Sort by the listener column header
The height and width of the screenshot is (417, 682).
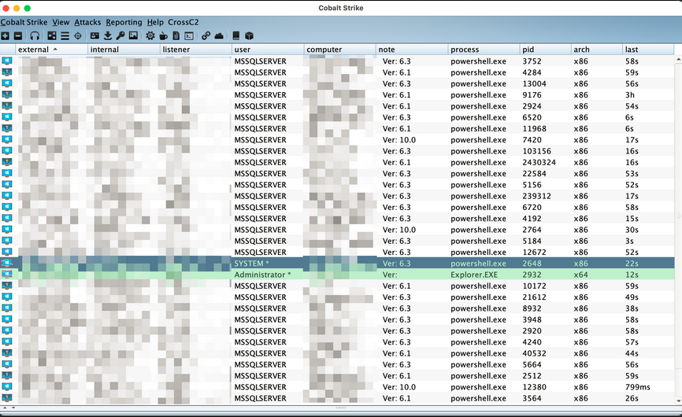click(196, 50)
